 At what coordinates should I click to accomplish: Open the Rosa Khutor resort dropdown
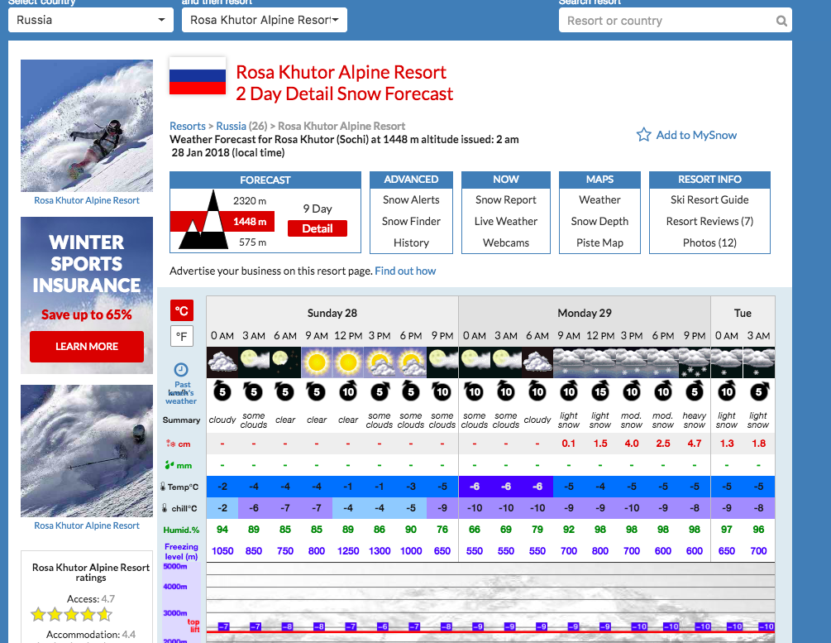265,20
